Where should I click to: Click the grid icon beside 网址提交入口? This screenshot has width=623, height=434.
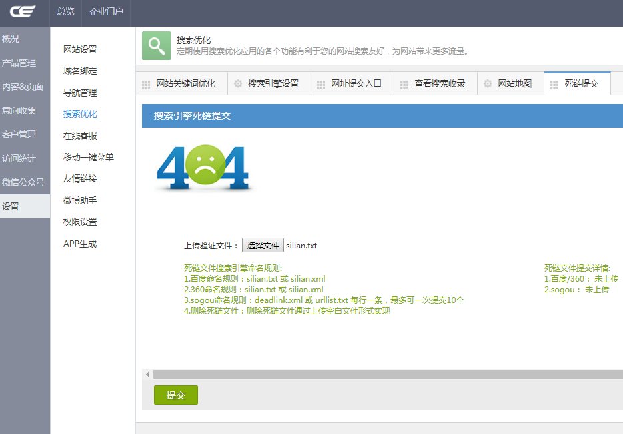click(x=321, y=83)
